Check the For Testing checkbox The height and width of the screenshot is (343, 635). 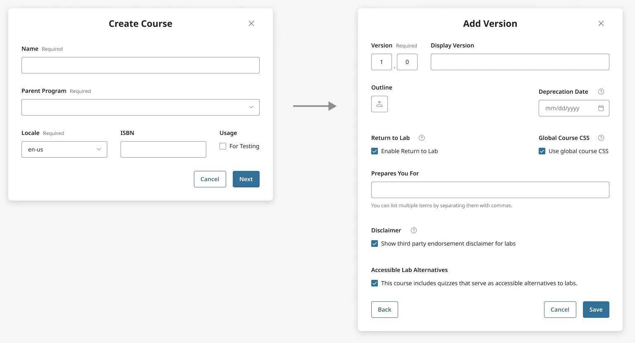223,146
